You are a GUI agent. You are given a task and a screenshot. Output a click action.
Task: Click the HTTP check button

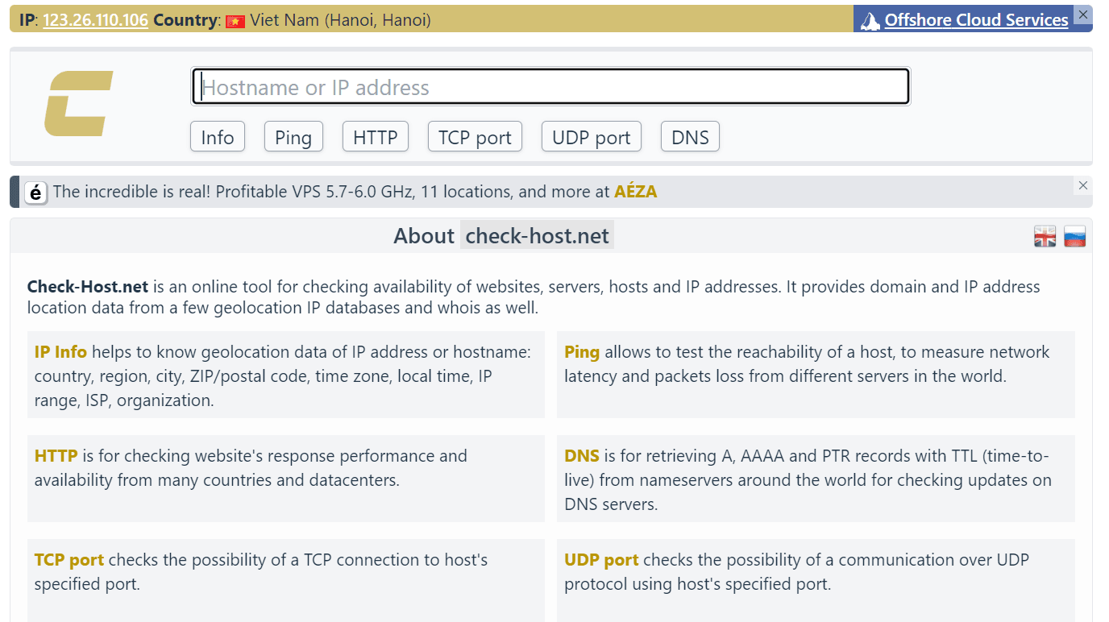(x=376, y=137)
